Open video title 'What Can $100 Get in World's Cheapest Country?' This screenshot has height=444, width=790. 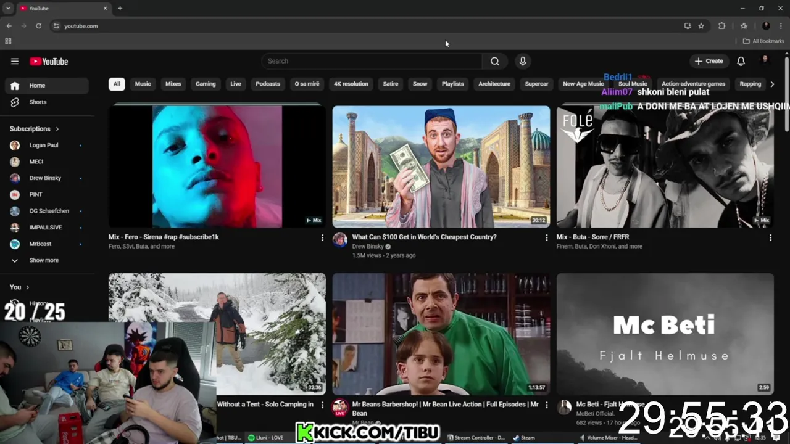point(424,237)
